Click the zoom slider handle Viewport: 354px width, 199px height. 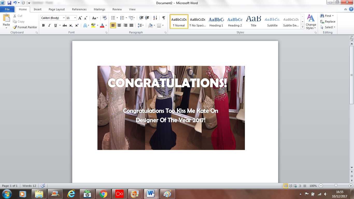336,186
